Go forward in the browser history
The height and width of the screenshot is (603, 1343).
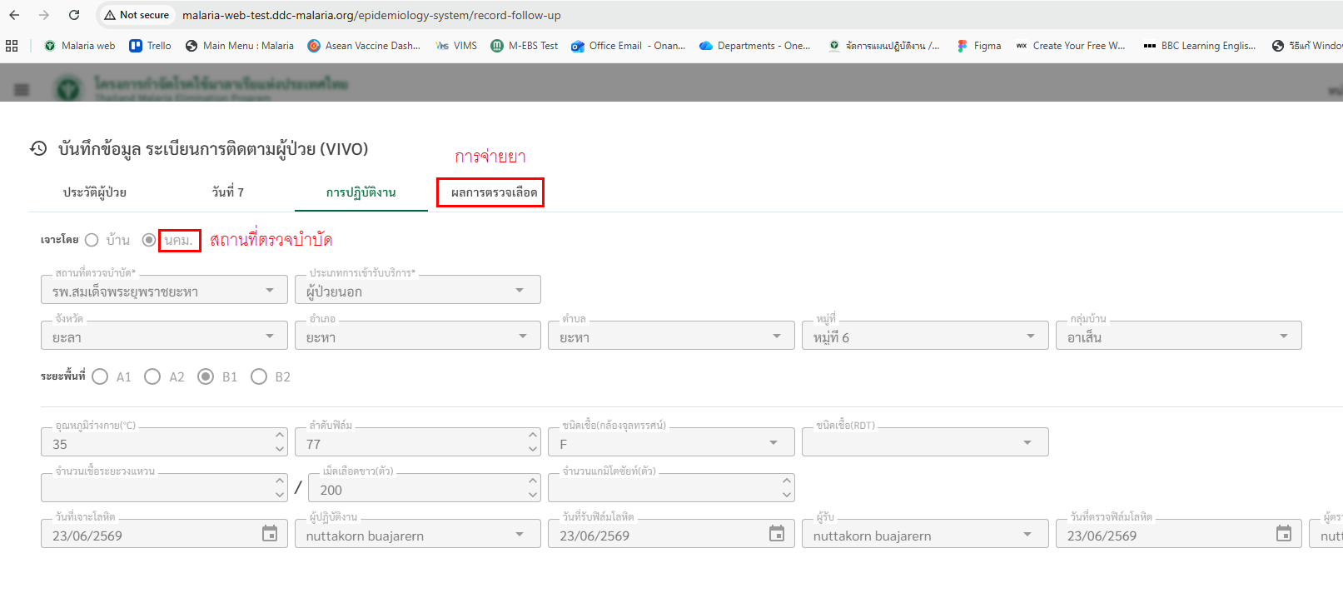(44, 15)
